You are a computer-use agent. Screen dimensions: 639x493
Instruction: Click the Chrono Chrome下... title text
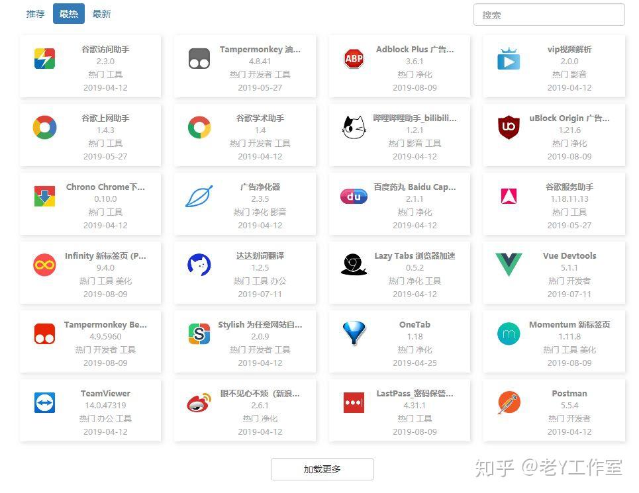click(x=105, y=187)
